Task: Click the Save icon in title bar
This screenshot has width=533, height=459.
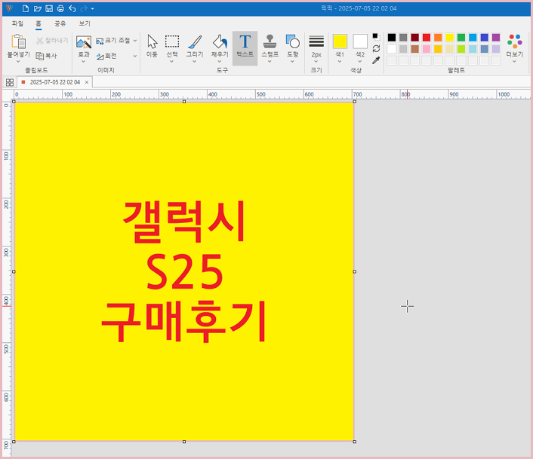Action: pyautogui.click(x=49, y=8)
